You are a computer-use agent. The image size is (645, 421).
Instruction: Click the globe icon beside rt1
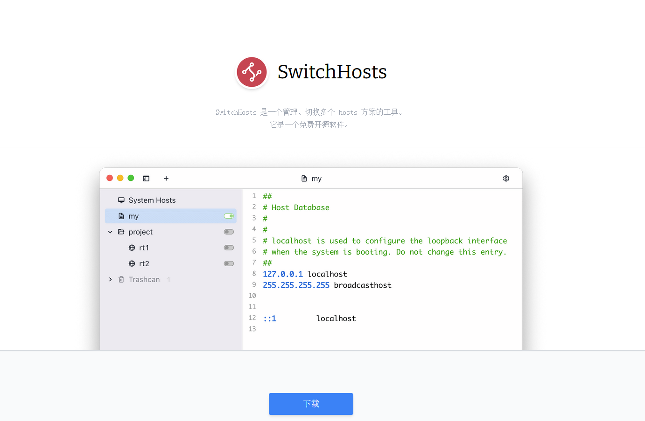pos(132,248)
